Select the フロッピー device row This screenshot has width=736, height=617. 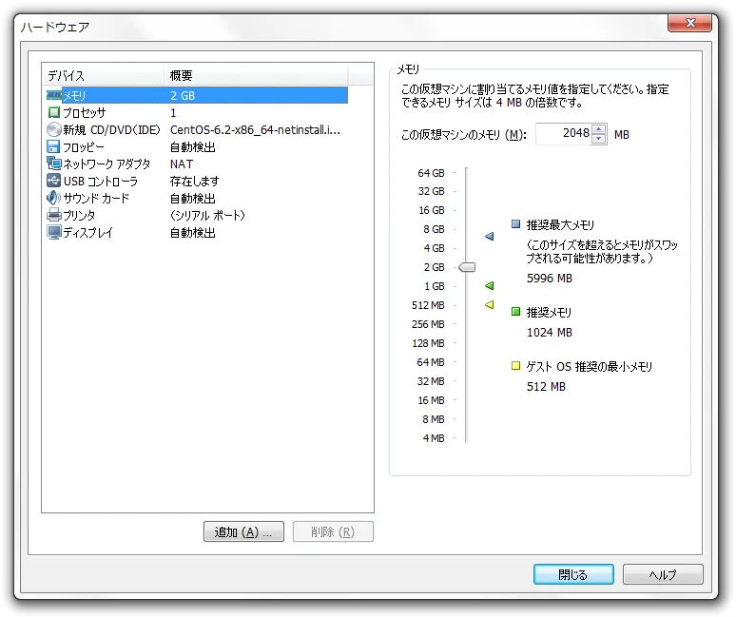[197, 146]
